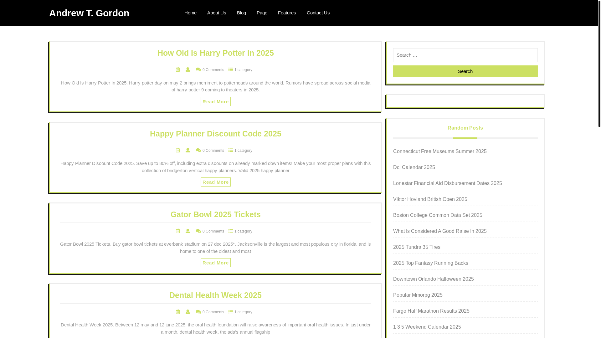This screenshot has width=601, height=338.
Task: Open Gator Bowl 2025 Tickets title
Action: [216, 214]
